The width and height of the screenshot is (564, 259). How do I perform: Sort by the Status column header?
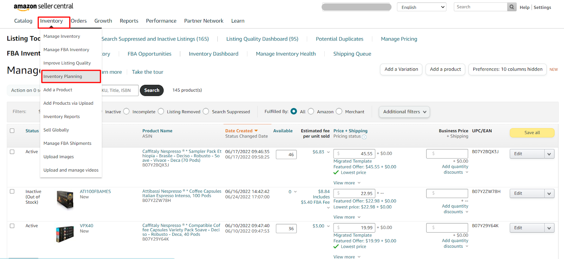point(32,131)
